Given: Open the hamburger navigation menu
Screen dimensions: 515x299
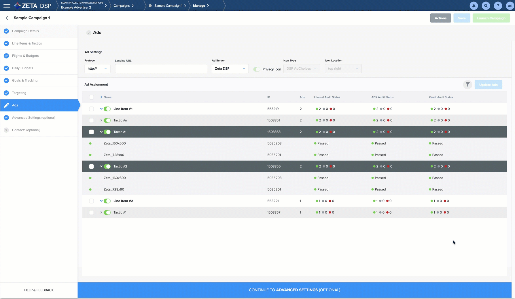Looking at the screenshot, I should pos(7,6).
